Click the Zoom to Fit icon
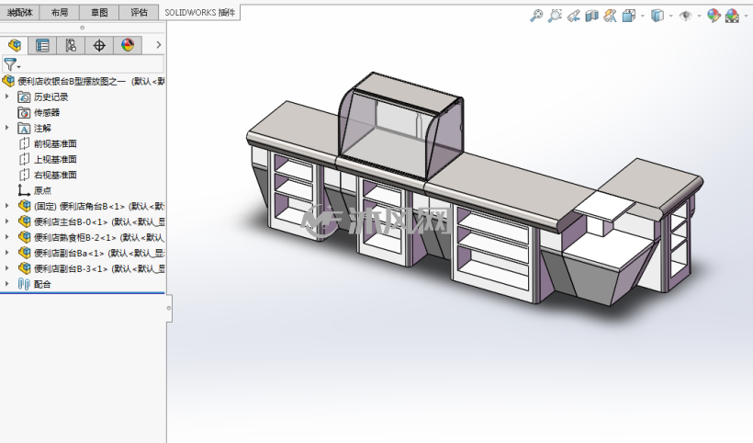 [536, 16]
